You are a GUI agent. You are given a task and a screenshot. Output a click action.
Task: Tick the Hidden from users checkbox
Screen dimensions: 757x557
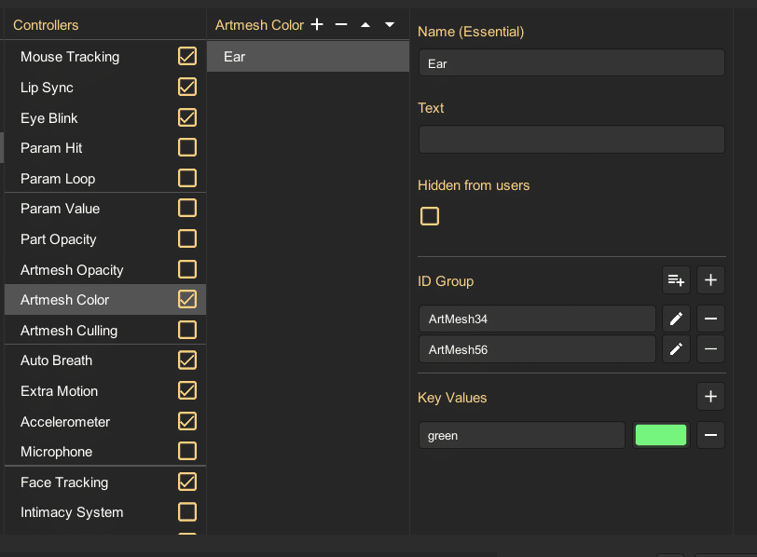(430, 216)
